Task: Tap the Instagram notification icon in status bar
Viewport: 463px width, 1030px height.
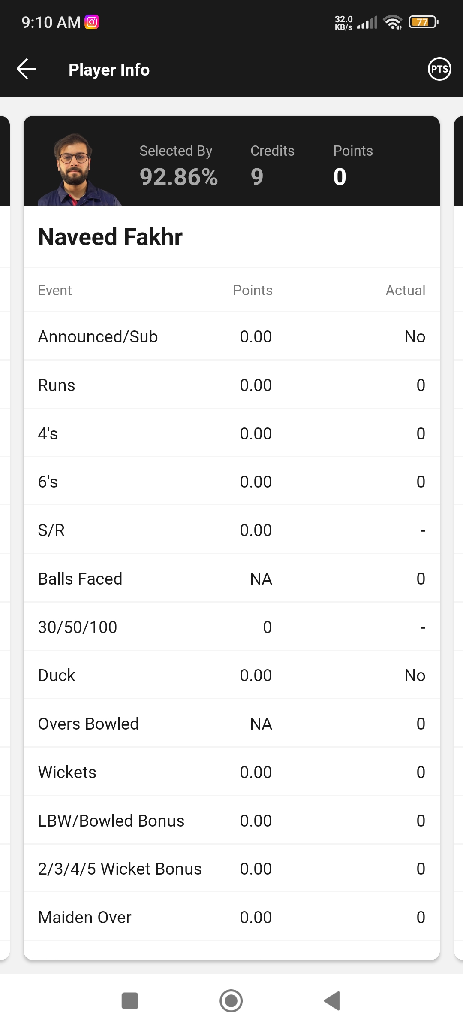Action: tap(92, 22)
